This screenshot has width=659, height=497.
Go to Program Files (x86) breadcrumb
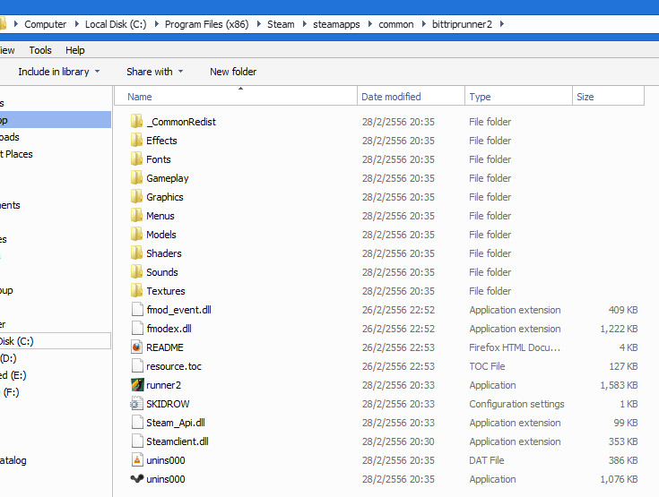[206, 24]
